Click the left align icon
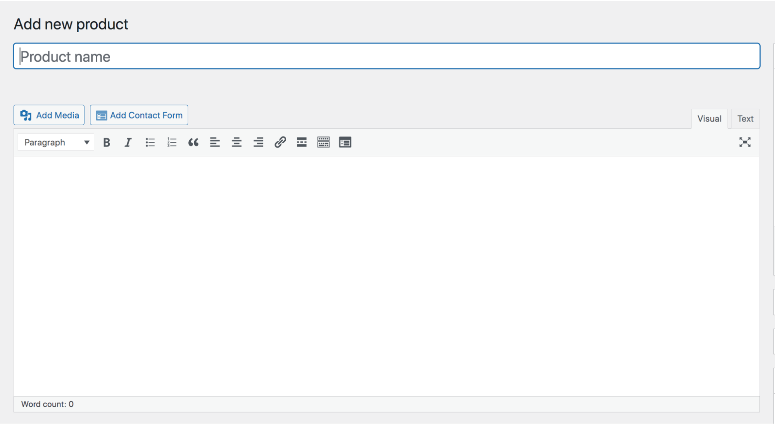This screenshot has width=775, height=424. pos(214,142)
